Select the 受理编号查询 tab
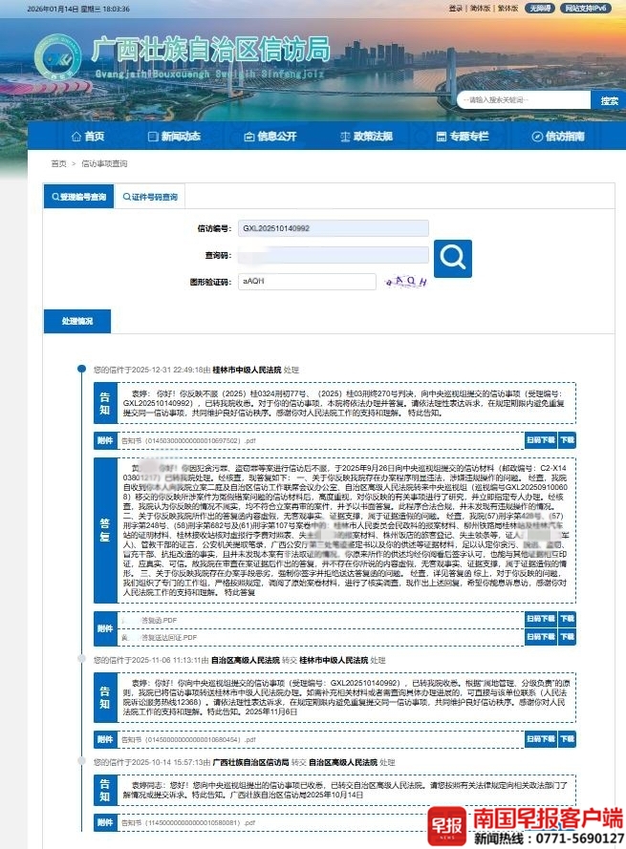Screen dimensions: 626x849 pyautogui.click(x=78, y=197)
